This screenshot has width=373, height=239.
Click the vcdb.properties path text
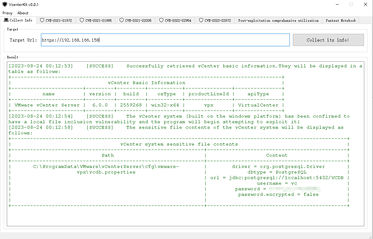pyautogui.click(x=106, y=169)
